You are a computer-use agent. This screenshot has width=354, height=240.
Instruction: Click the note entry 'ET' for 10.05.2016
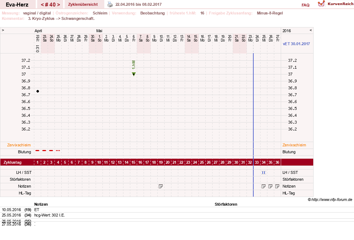click(x=36, y=210)
